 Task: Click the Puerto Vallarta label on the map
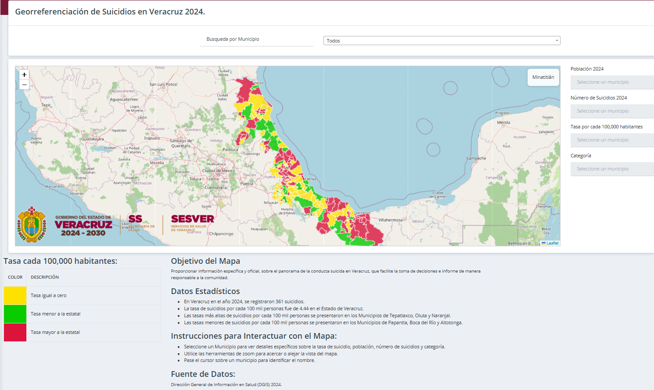pos(36,140)
